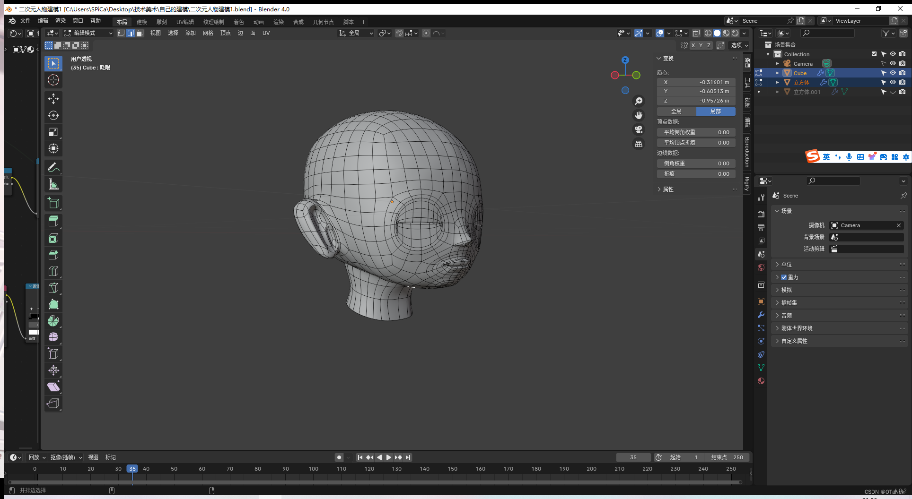Click the 倒角权重 bevel weight slider
912x499 pixels.
click(x=696, y=163)
